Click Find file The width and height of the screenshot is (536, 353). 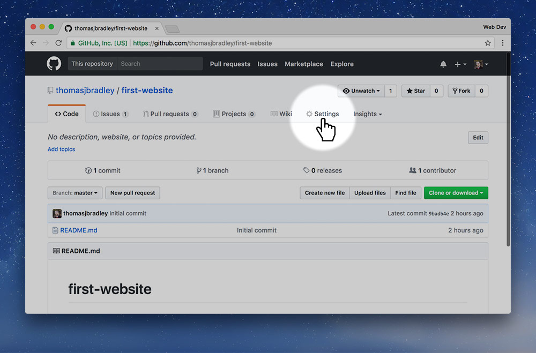(x=405, y=193)
